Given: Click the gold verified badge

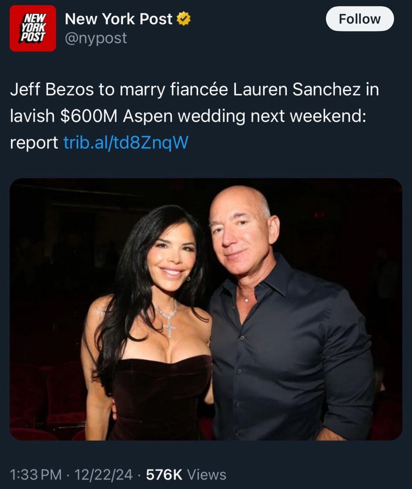Looking at the screenshot, I should click(184, 19).
